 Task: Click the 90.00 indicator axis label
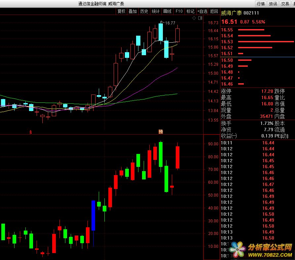pyautogui.click(x=213, y=144)
